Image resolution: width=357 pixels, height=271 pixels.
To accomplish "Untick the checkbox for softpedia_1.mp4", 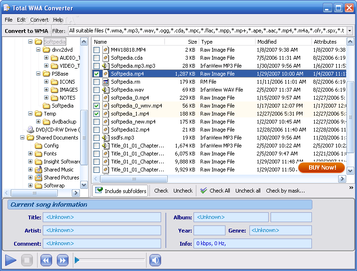I will coord(97,114).
